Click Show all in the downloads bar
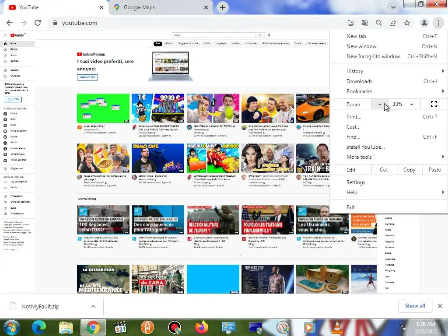 pyautogui.click(x=415, y=306)
